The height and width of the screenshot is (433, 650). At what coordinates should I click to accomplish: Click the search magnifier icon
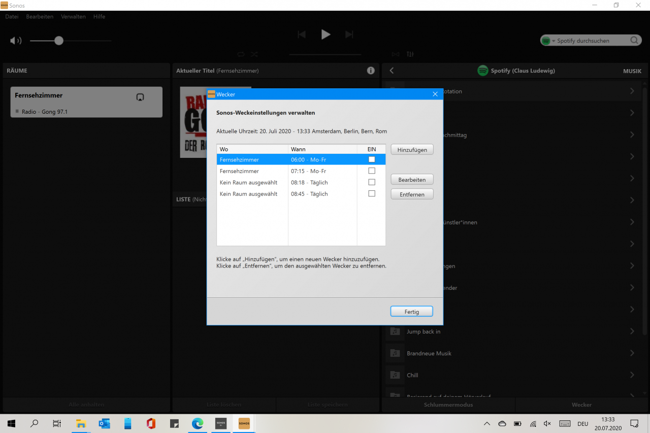tap(635, 41)
